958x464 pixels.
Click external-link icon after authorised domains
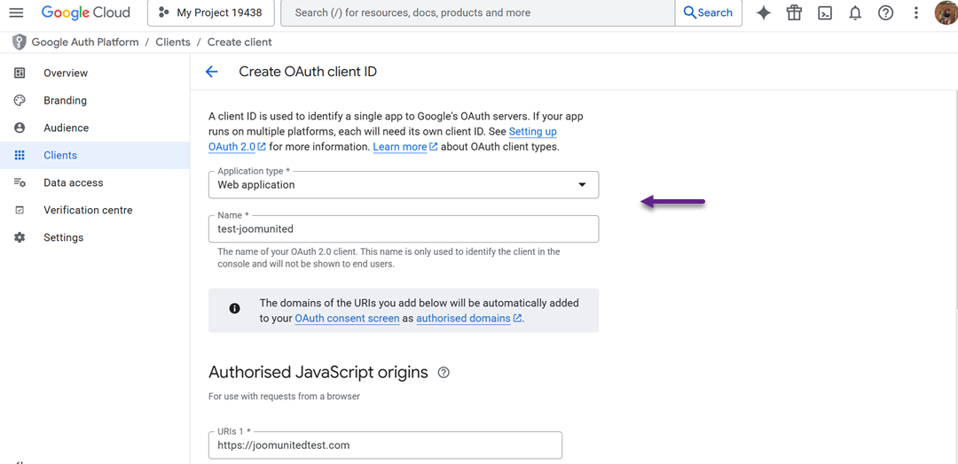(x=517, y=318)
